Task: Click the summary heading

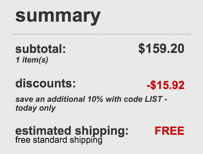Action: click(x=58, y=16)
